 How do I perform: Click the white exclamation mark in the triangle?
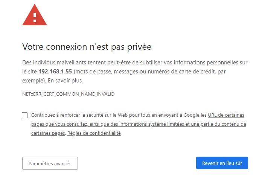point(35,17)
